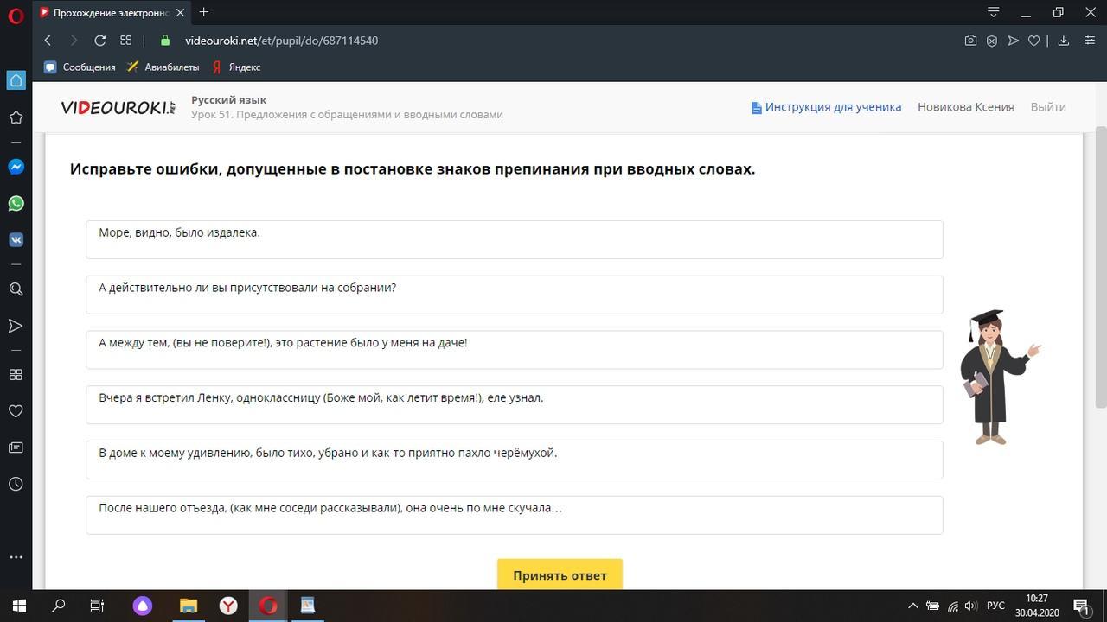Show hidden system tray icons
Viewport: 1107px width, 622px height.
[912, 606]
